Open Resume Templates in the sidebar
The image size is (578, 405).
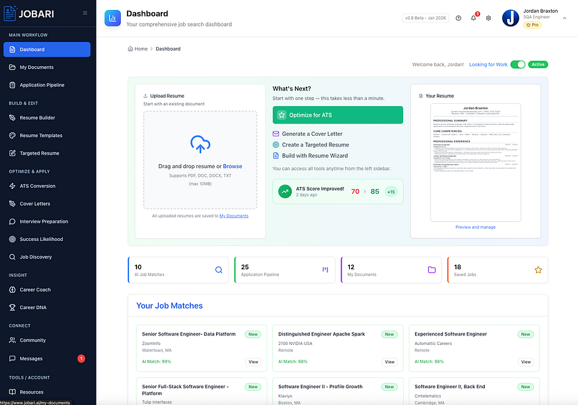[x=47, y=135]
